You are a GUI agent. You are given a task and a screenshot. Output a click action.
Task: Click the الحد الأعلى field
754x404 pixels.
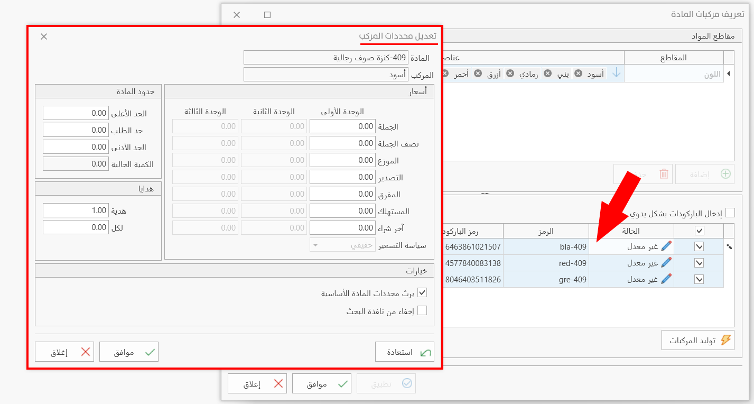[76, 113]
